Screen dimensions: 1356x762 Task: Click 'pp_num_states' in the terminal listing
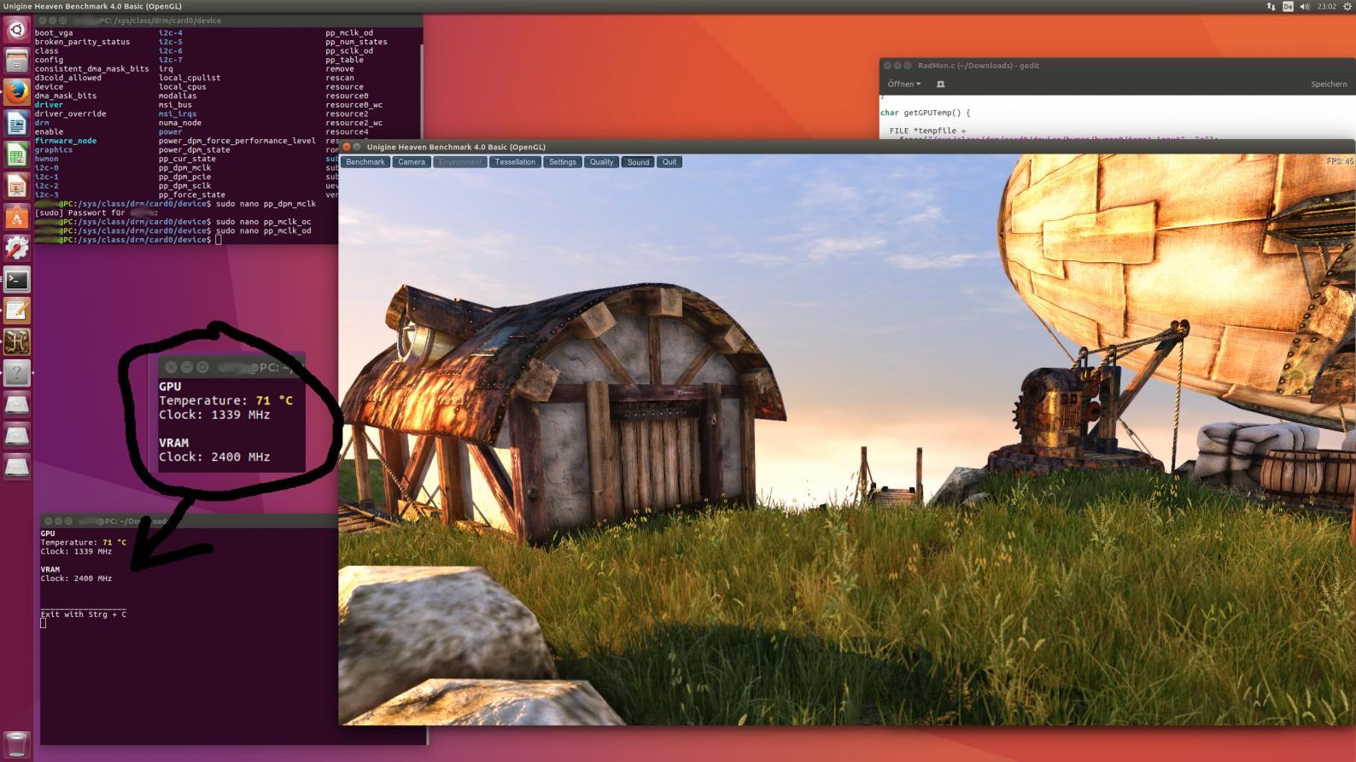pos(356,42)
